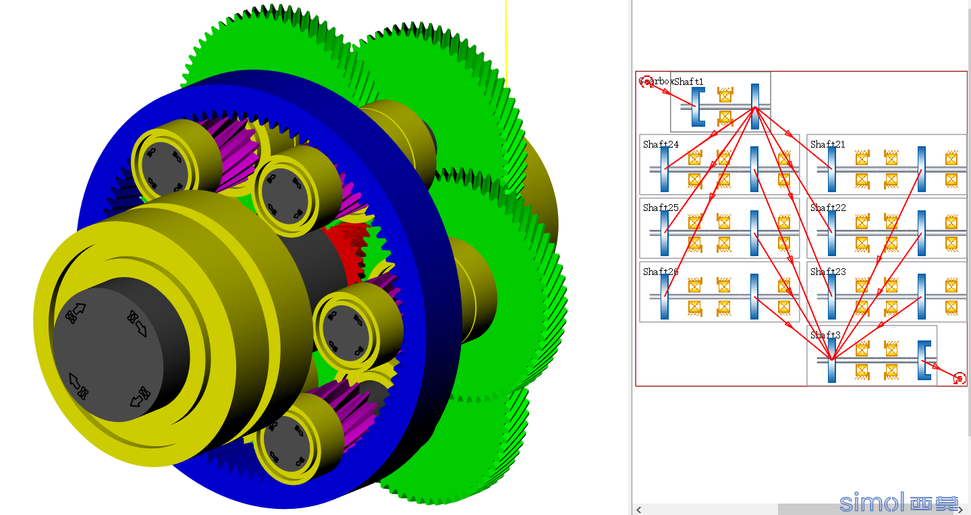
Task: Select first lower bearing on Shaft26
Action: [694, 307]
